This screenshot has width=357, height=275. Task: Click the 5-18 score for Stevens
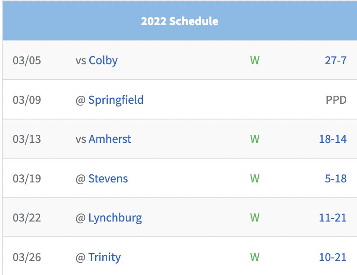click(335, 178)
